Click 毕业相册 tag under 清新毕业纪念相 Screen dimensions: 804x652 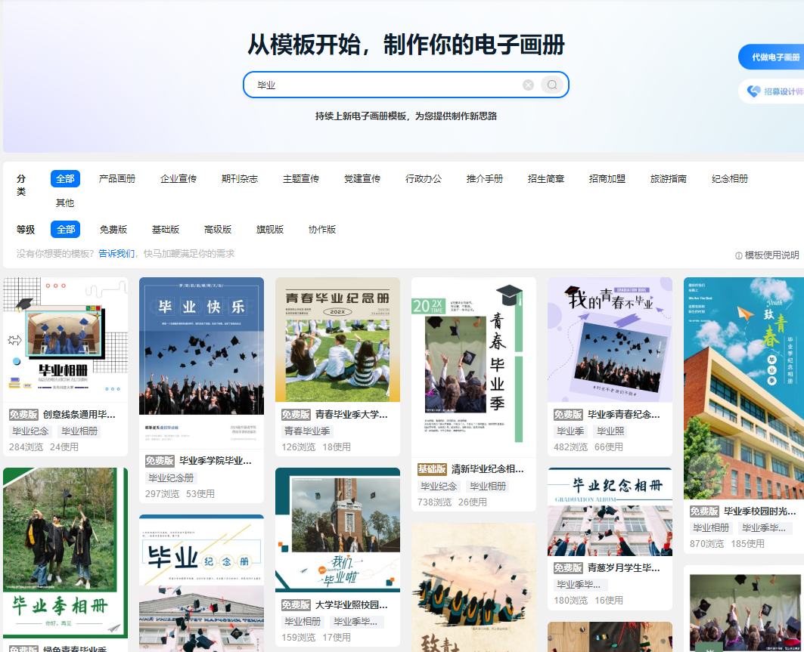[488, 486]
